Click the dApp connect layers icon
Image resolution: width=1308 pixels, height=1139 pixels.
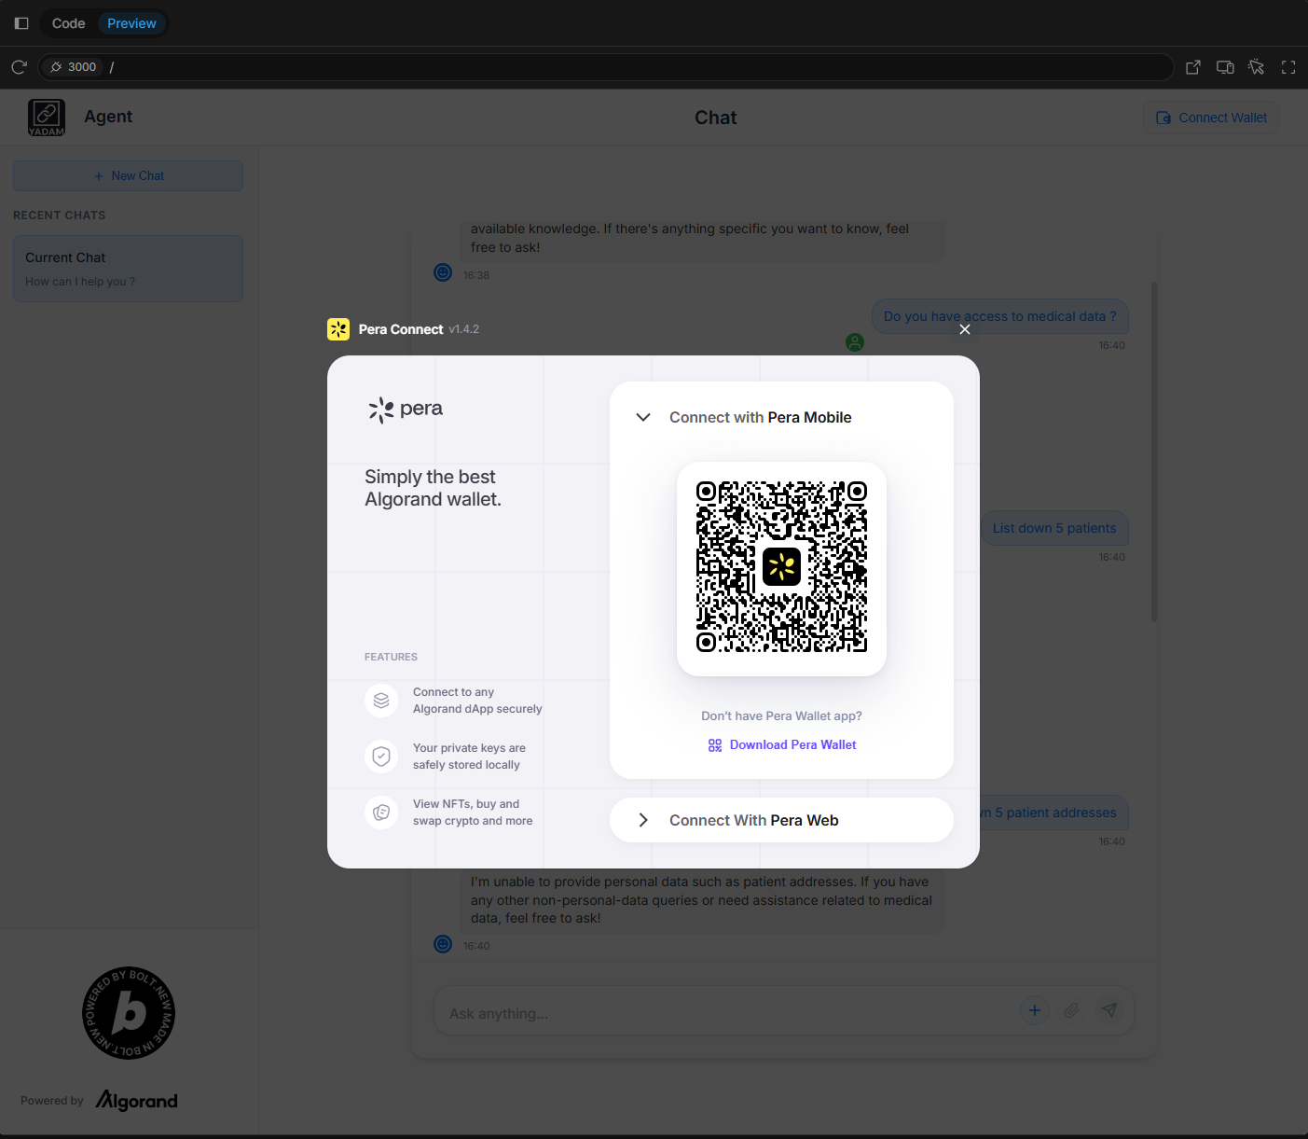(381, 701)
